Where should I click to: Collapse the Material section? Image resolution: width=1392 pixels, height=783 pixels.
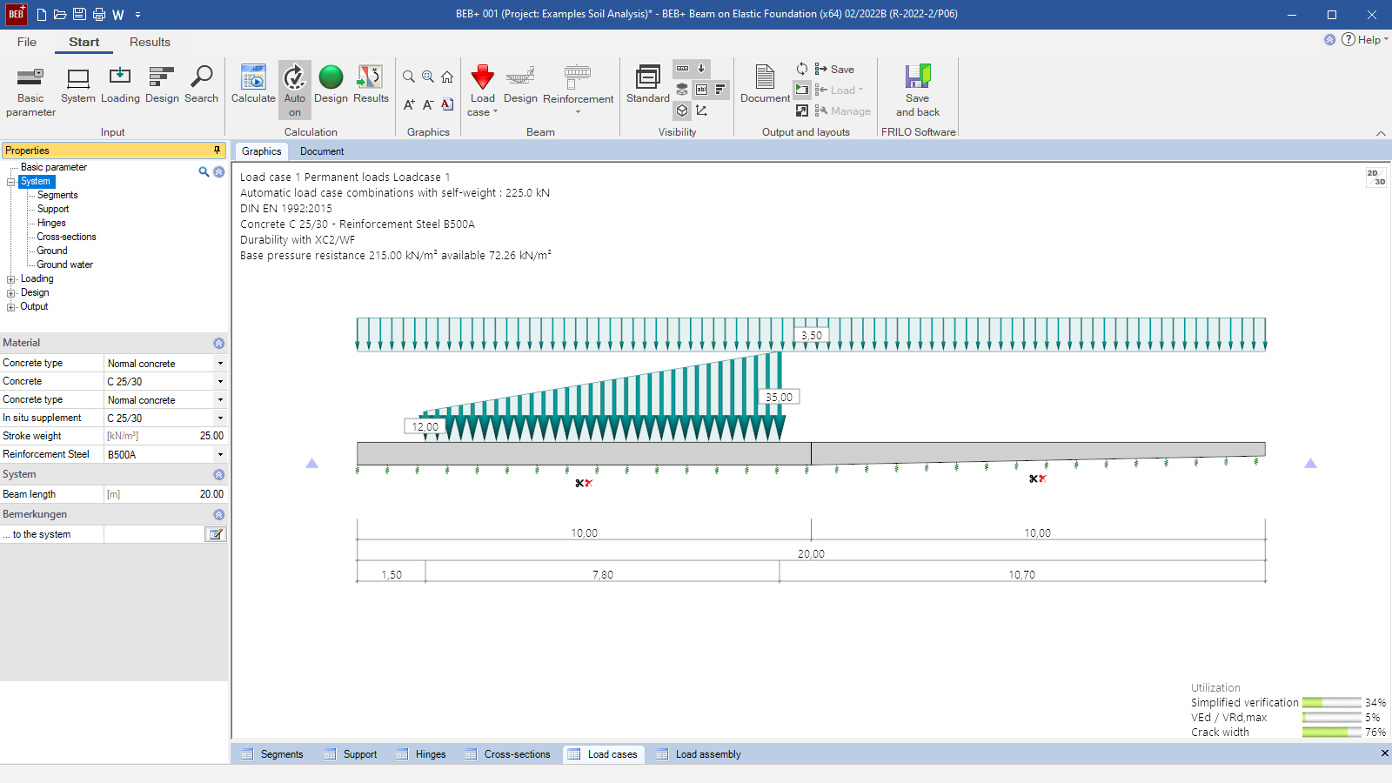(x=218, y=344)
